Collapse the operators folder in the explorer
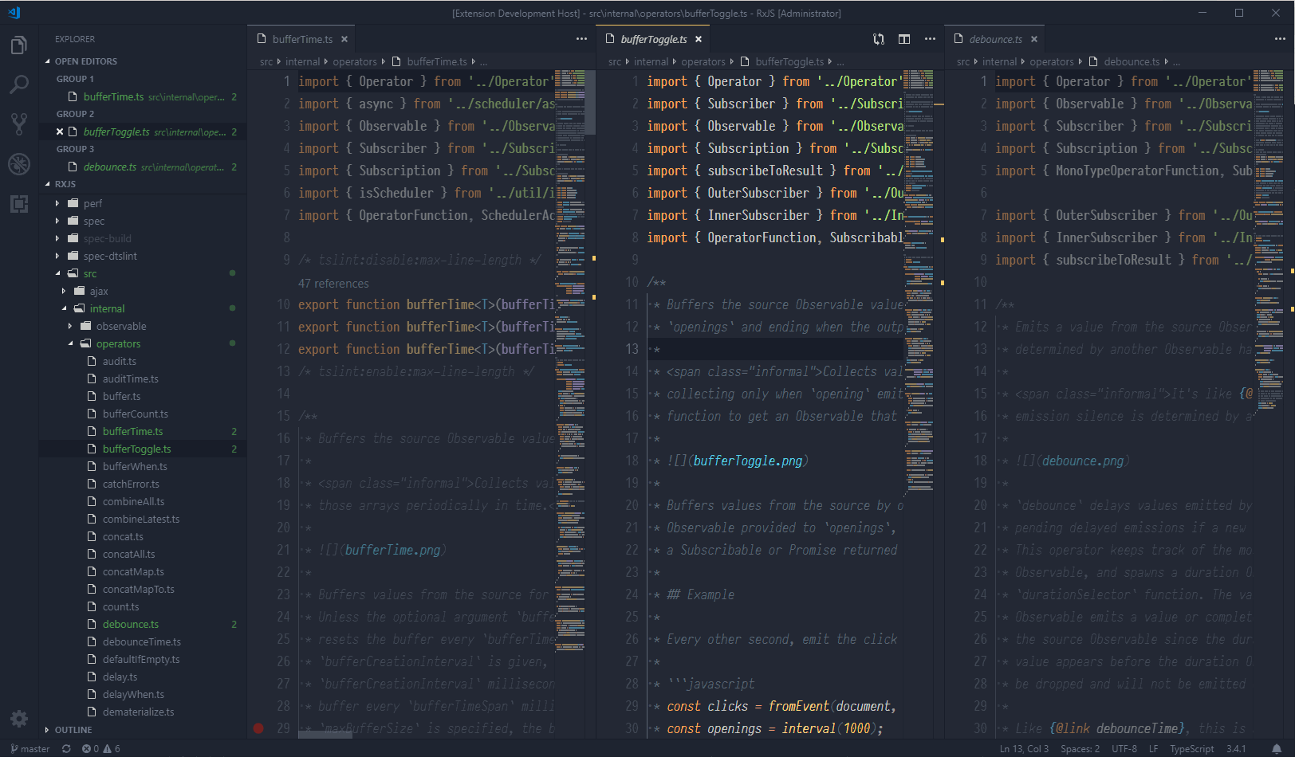1295x757 pixels. coord(118,343)
